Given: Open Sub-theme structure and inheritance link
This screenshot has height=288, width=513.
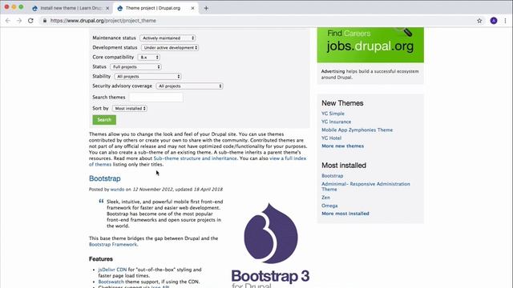Looking at the screenshot, I should click(195, 158).
